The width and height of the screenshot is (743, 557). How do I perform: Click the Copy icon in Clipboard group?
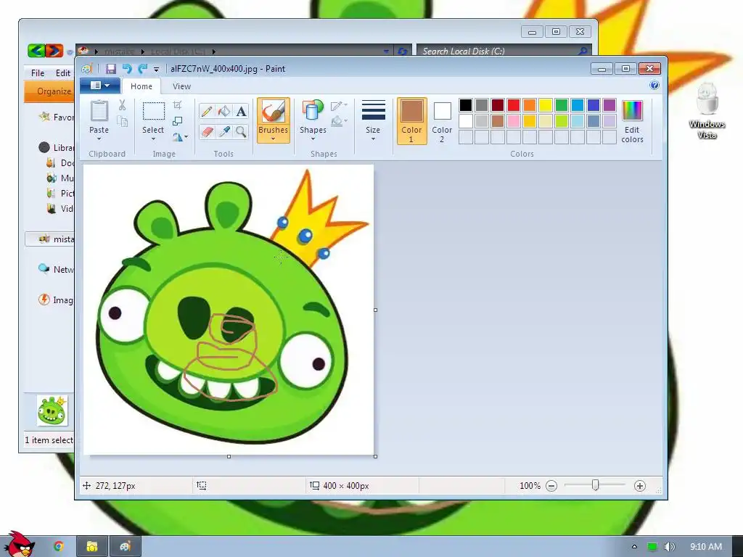122,122
